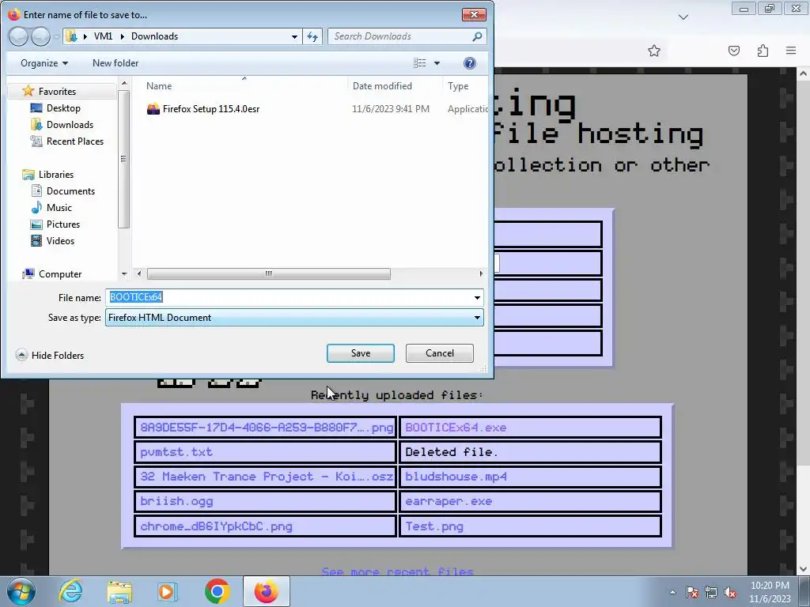The width and height of the screenshot is (810, 607).
Task: Open the 32 Maeken Trance Project .osz link
Action: pos(266,477)
